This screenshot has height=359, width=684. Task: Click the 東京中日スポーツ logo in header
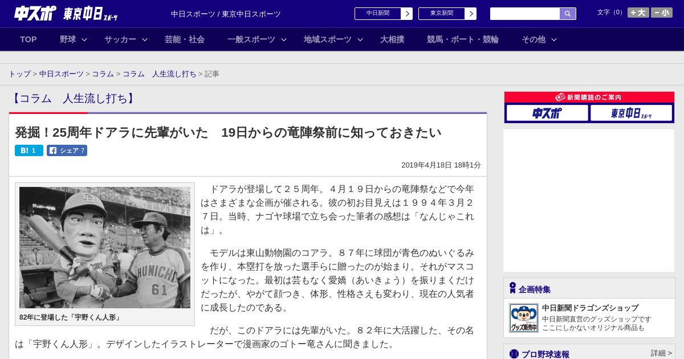(91, 14)
